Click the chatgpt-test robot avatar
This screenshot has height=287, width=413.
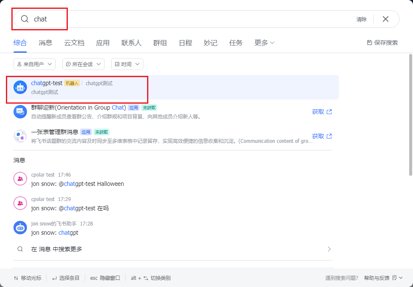(x=20, y=87)
